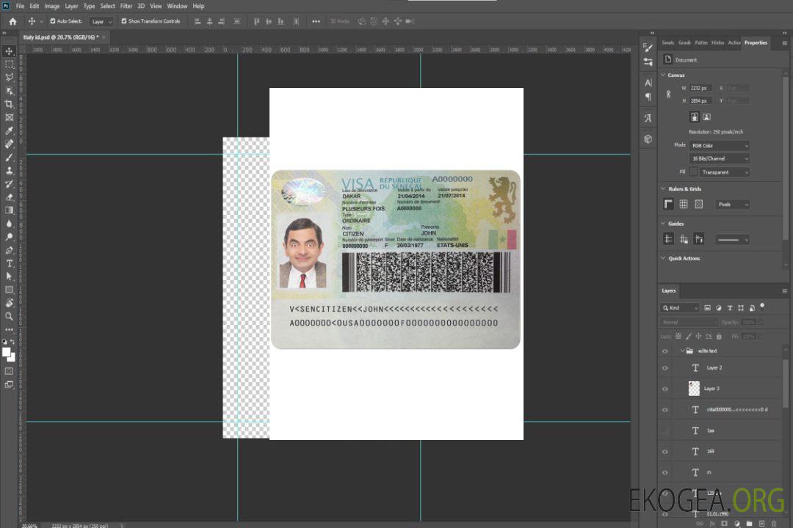
Task: Toggle Show Transform Controls checkbox
Action: pyautogui.click(x=124, y=21)
